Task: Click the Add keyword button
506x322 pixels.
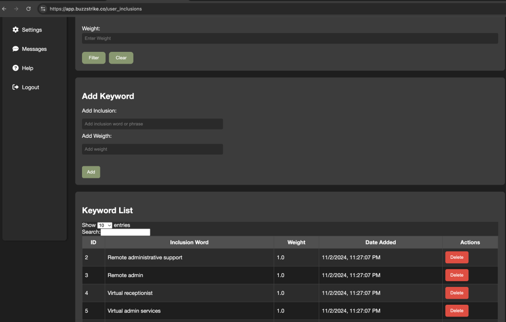Action: point(91,172)
